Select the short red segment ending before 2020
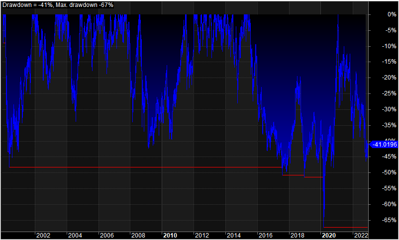Screen dimensions: 399x240 click(313, 177)
